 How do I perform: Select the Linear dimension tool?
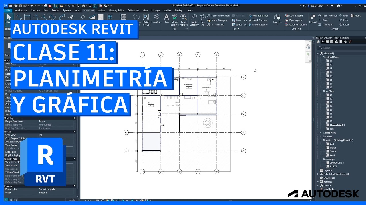pyautogui.click(x=27, y=17)
